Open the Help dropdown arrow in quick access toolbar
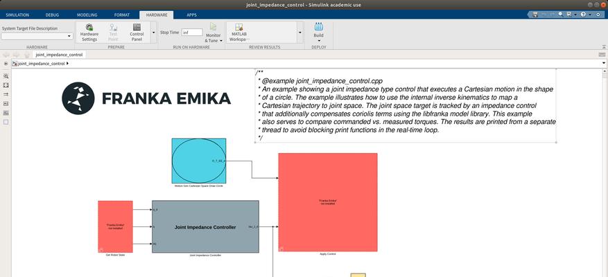 click(x=589, y=15)
